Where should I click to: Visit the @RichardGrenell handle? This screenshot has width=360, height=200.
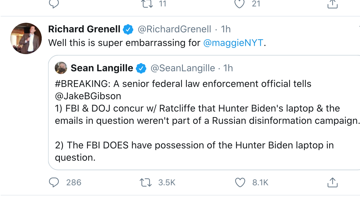click(x=174, y=29)
